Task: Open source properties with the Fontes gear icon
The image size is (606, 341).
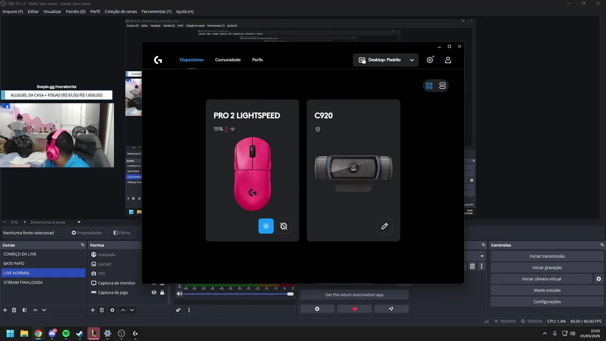Action: [x=112, y=310]
